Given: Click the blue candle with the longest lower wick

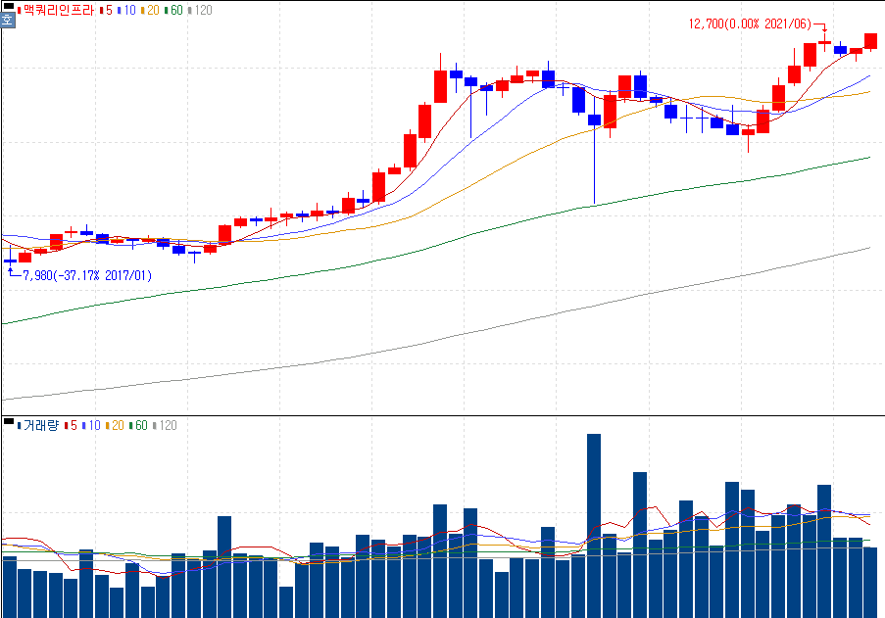Looking at the screenshot, I should pyautogui.click(x=594, y=150).
